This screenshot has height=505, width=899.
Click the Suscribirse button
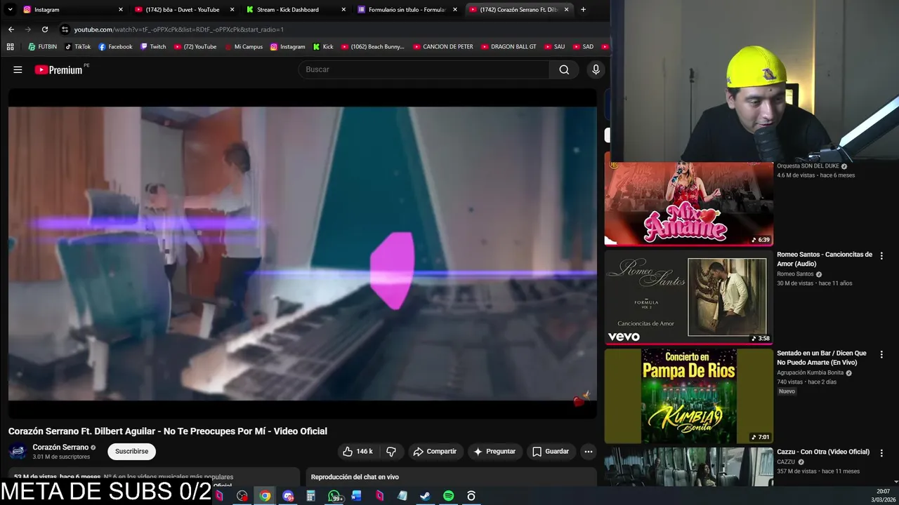point(131,452)
